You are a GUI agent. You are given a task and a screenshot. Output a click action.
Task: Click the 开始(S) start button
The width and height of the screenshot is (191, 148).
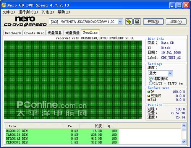pyautogui.click(x=153, y=21)
